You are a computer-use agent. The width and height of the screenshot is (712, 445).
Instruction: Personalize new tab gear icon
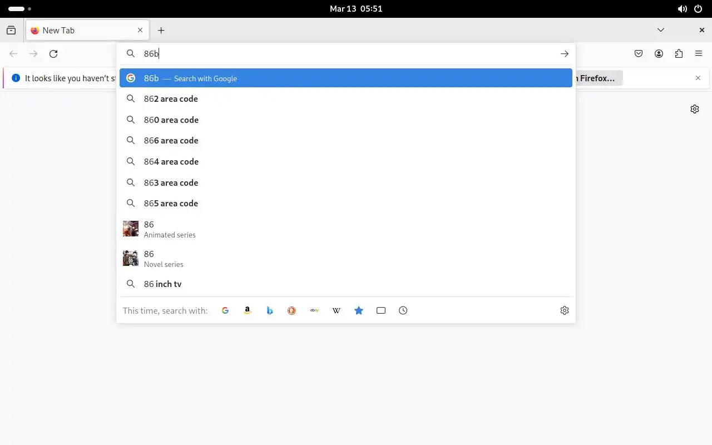[x=695, y=109]
